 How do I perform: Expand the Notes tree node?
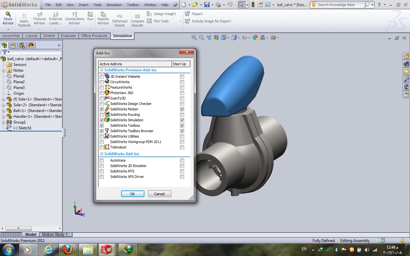(x=3, y=71)
